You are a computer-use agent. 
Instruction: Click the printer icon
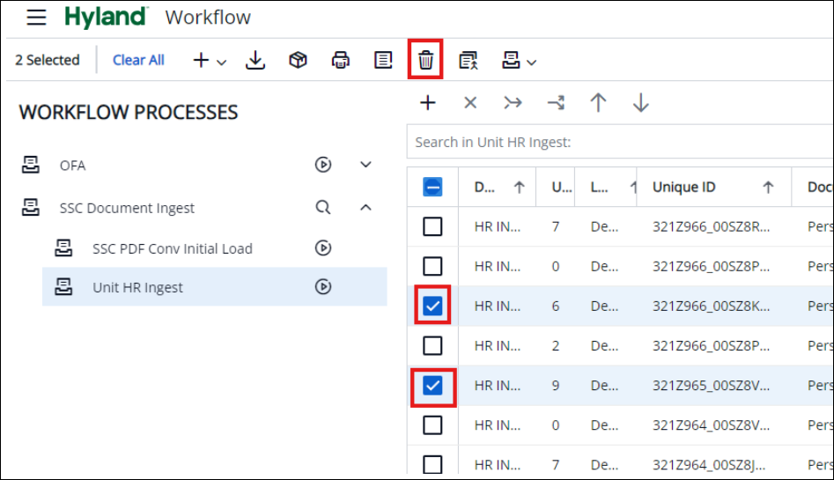[341, 60]
